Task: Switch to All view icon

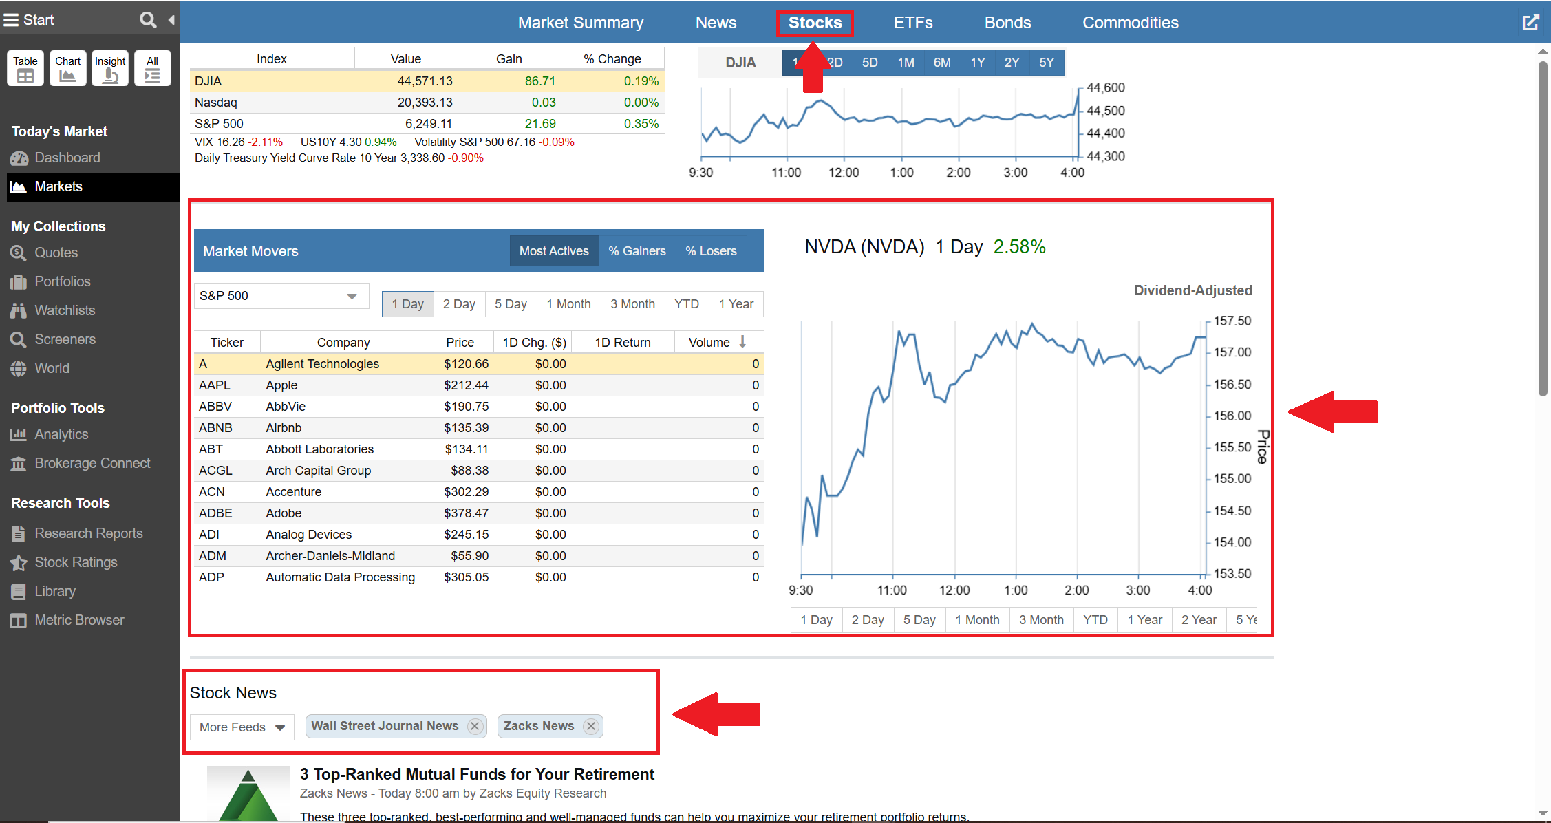Action: tap(153, 68)
